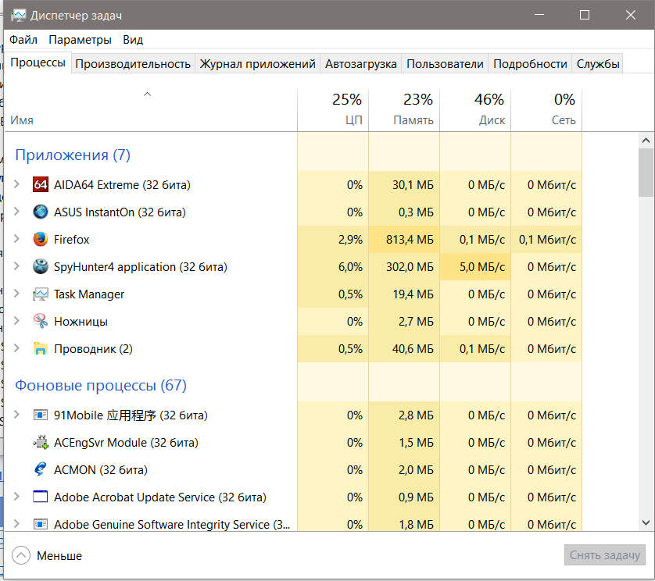Click the scroll down arrow of the process list
Image resolution: width=655 pixels, height=581 pixels.
[x=646, y=522]
